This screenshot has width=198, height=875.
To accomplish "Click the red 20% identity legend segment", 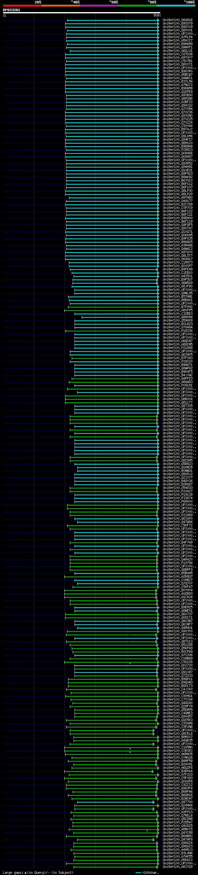I will coord(22,6).
